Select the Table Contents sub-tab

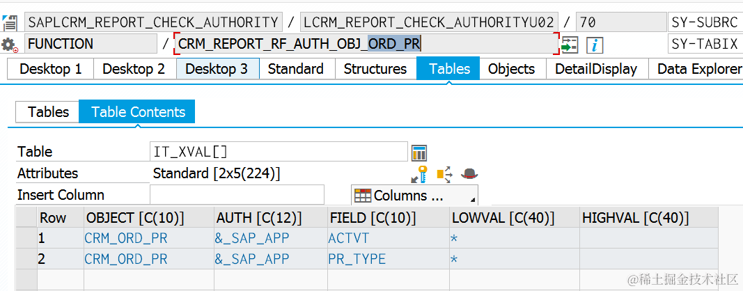pos(137,112)
